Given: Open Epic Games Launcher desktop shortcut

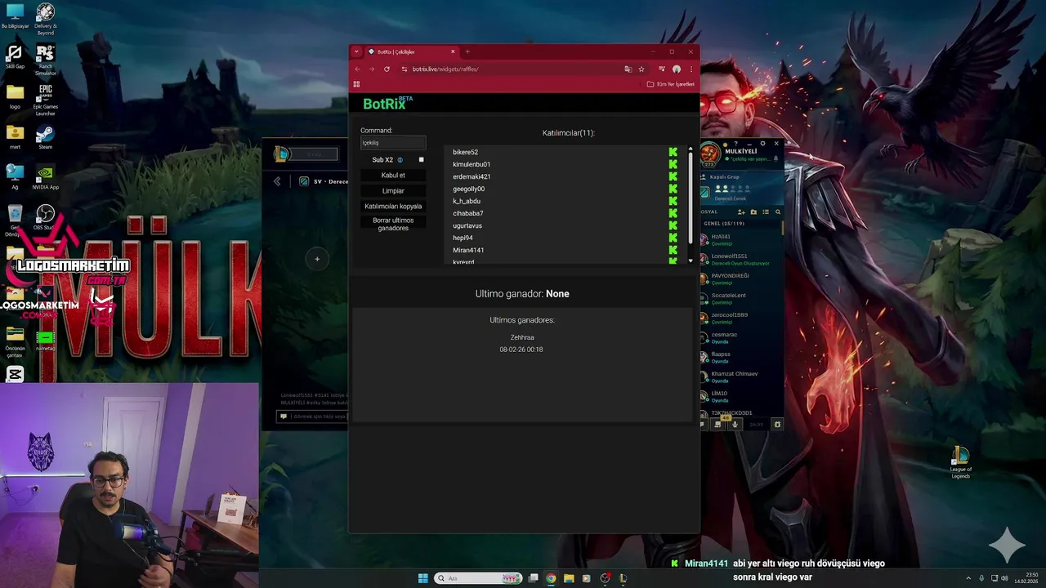Looking at the screenshot, I should pyautogui.click(x=45, y=100).
